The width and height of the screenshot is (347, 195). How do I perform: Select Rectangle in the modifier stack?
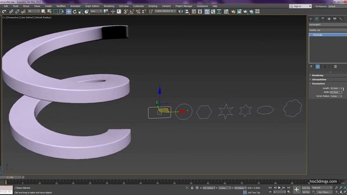(327, 35)
